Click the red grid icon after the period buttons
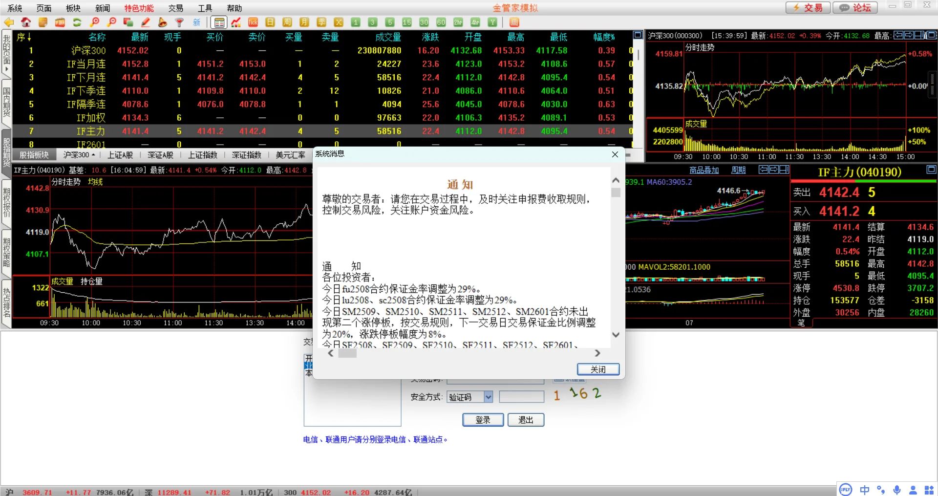This screenshot has height=496, width=938. 514,22
